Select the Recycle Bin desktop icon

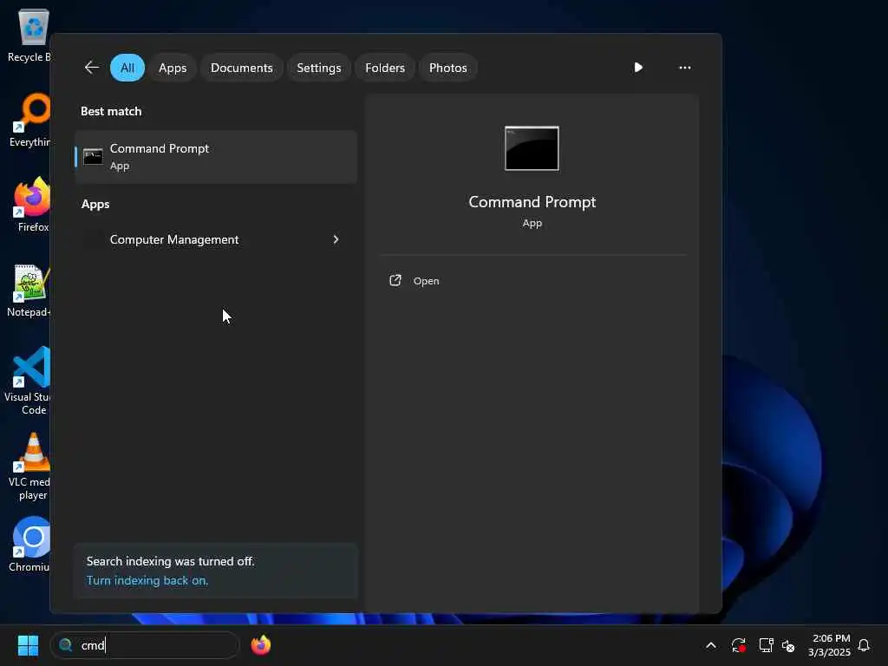tap(29, 36)
